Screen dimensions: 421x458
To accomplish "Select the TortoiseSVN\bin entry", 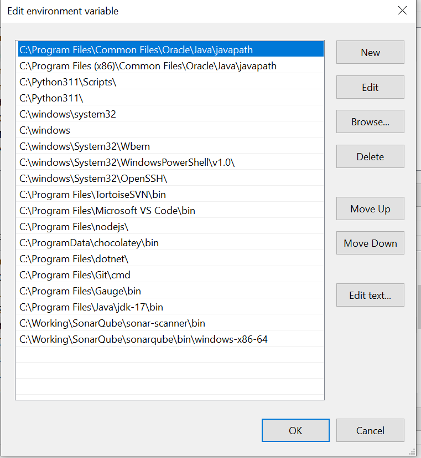I will 92,195.
